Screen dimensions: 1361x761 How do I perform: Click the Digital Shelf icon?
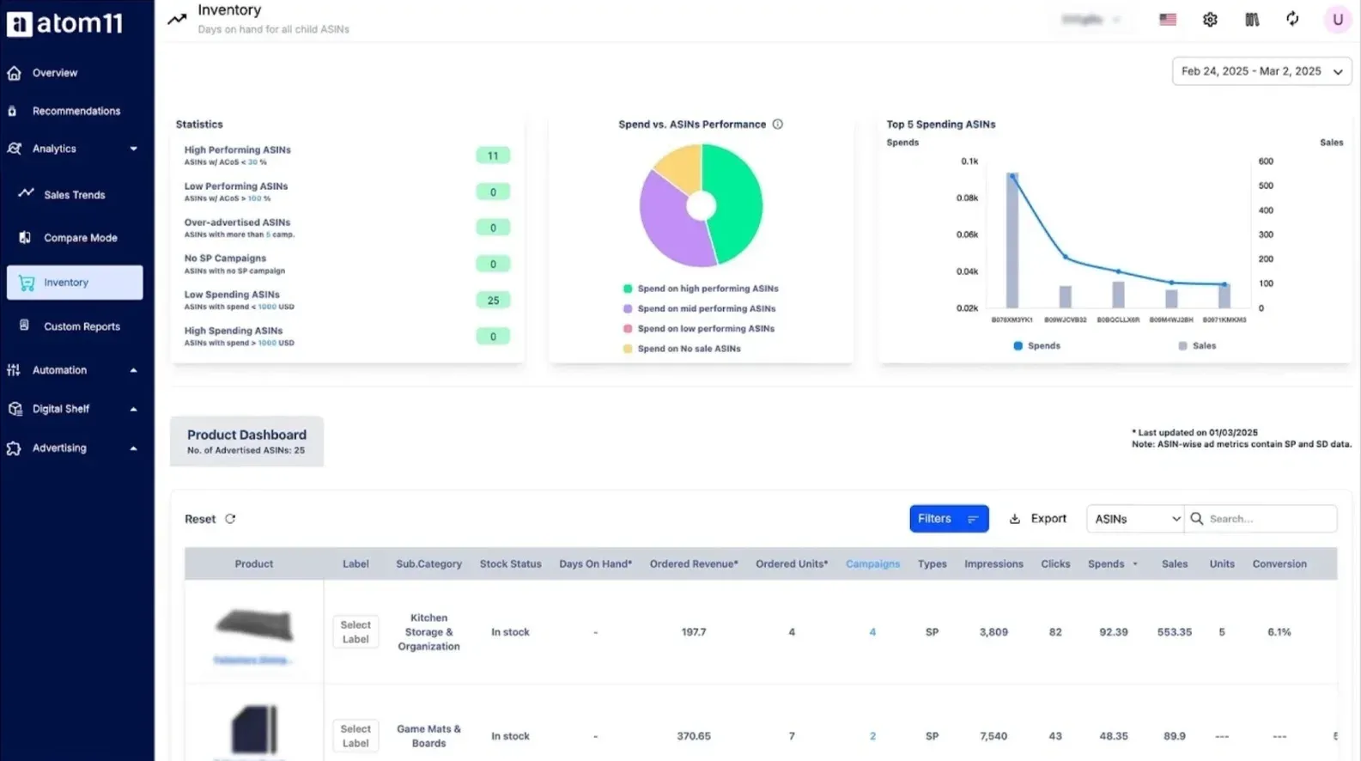point(15,409)
